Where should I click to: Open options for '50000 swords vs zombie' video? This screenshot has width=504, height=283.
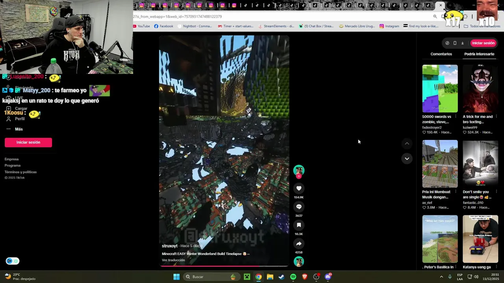click(456, 117)
